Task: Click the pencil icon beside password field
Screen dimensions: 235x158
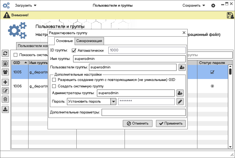Action: click(x=180, y=102)
